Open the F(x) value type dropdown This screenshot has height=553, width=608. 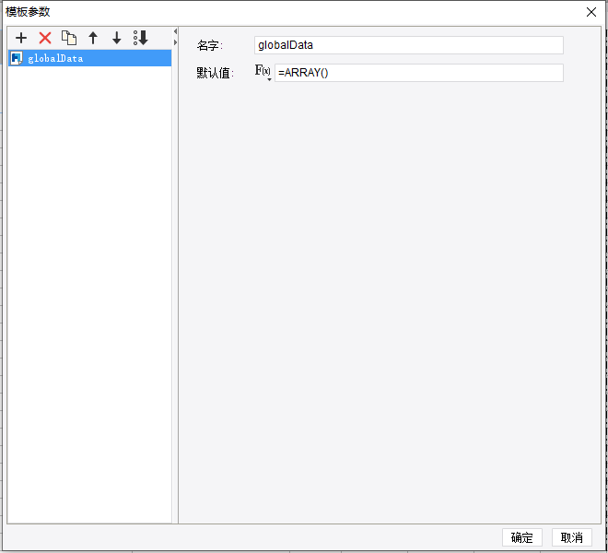263,72
